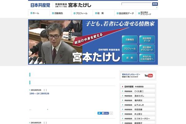Screen dimensions: 186x124
Task: Click the 20160525 date entry
Action: point(36,123)
